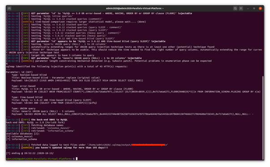Minimize the terminal window
Viewport: 270px width, 167px height.
tap(248, 9)
